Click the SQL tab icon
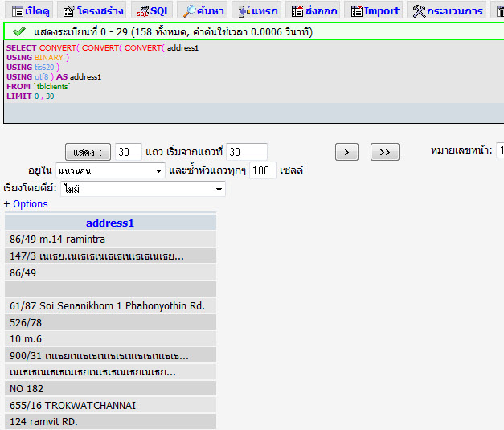This screenshot has width=504, height=430. tap(143, 11)
